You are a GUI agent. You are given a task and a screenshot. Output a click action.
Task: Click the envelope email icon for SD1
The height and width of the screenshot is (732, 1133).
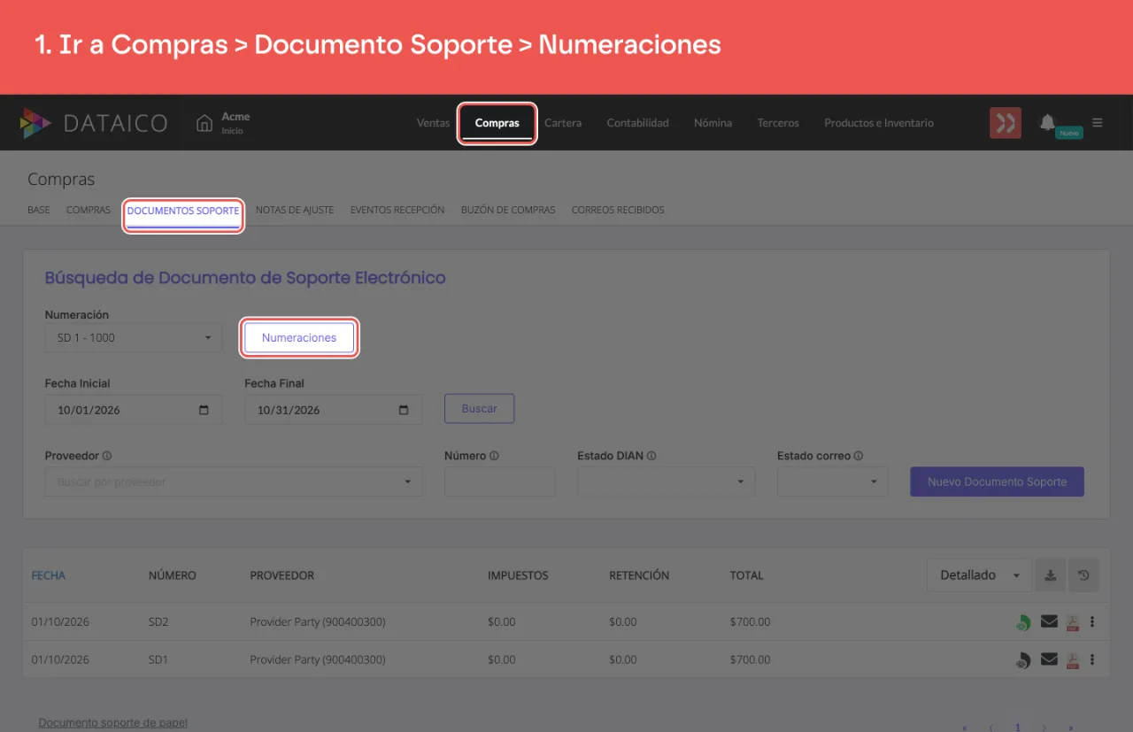coord(1049,659)
